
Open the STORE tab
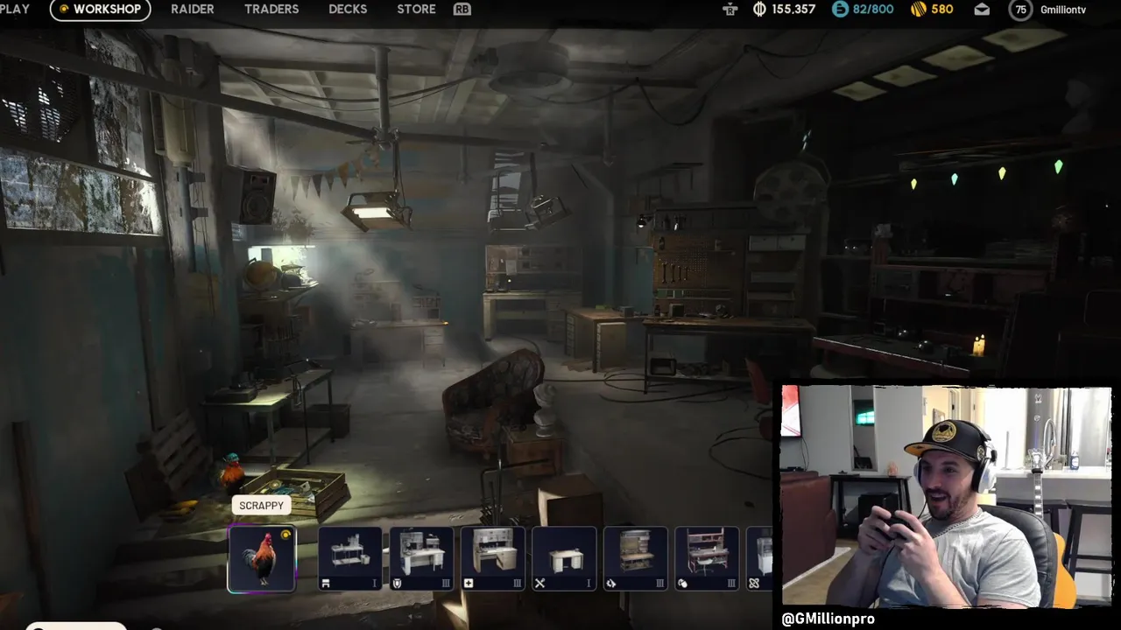coord(416,9)
